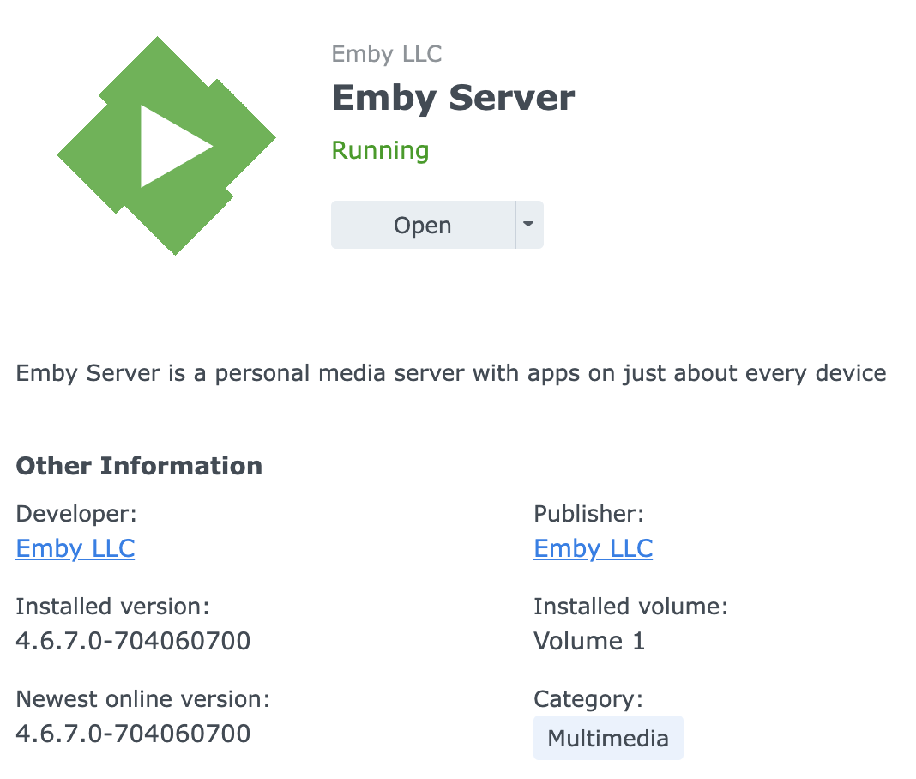Click the Running status label
This screenshot has width=916, height=779.
(380, 150)
